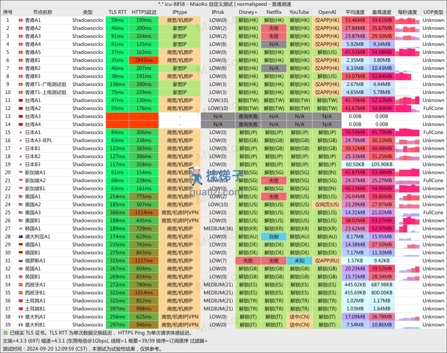447x353 pixels.
Task: Open the speed graph in 日本A1 row
Action: pyautogui.click(x=407, y=132)
